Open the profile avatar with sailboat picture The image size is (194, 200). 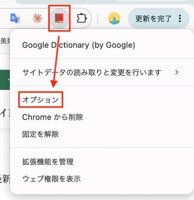114,18
